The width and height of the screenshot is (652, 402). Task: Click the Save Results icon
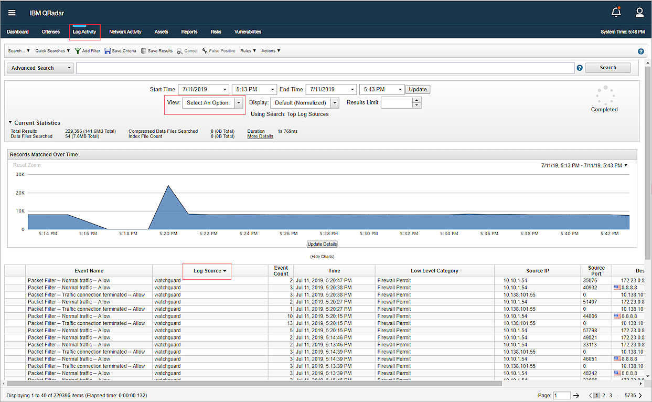coord(144,51)
